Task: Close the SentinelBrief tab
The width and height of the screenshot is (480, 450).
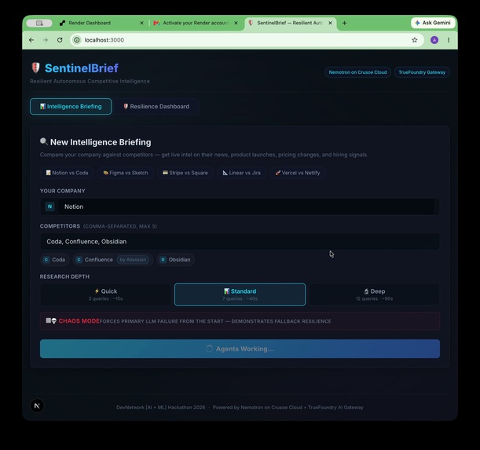Action: tap(330, 23)
